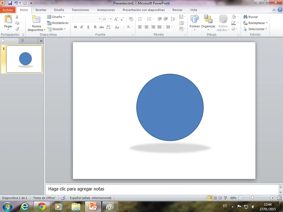Switch to Presentación con diapositivas tab

(144, 10)
